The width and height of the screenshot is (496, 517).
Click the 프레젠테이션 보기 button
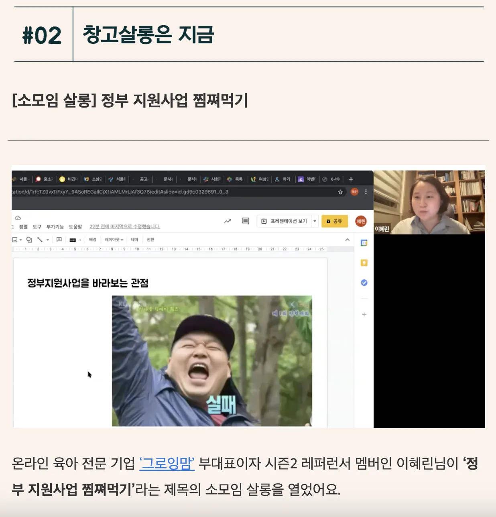(284, 221)
